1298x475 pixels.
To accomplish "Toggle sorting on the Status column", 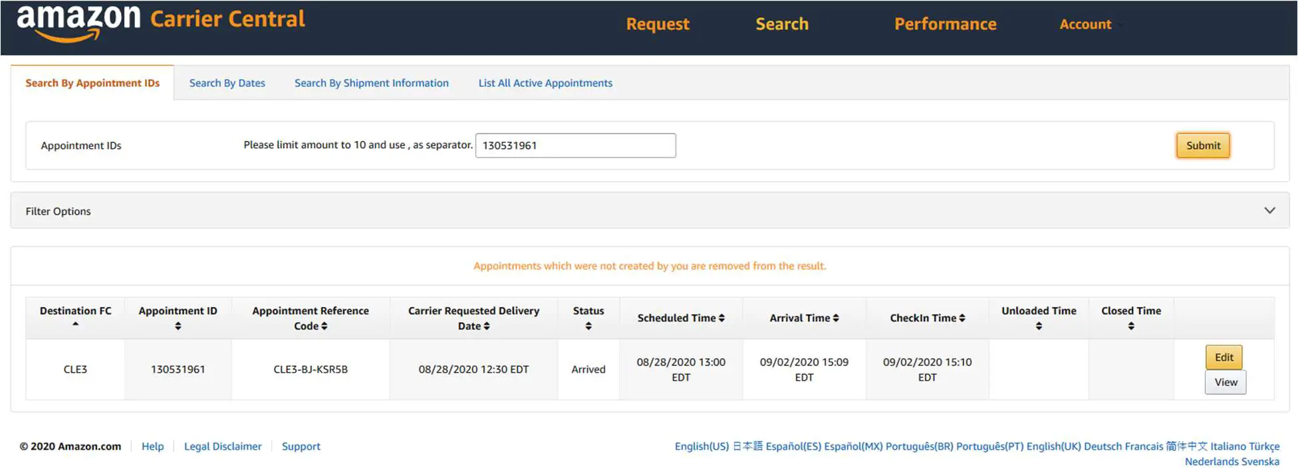I will point(588,326).
